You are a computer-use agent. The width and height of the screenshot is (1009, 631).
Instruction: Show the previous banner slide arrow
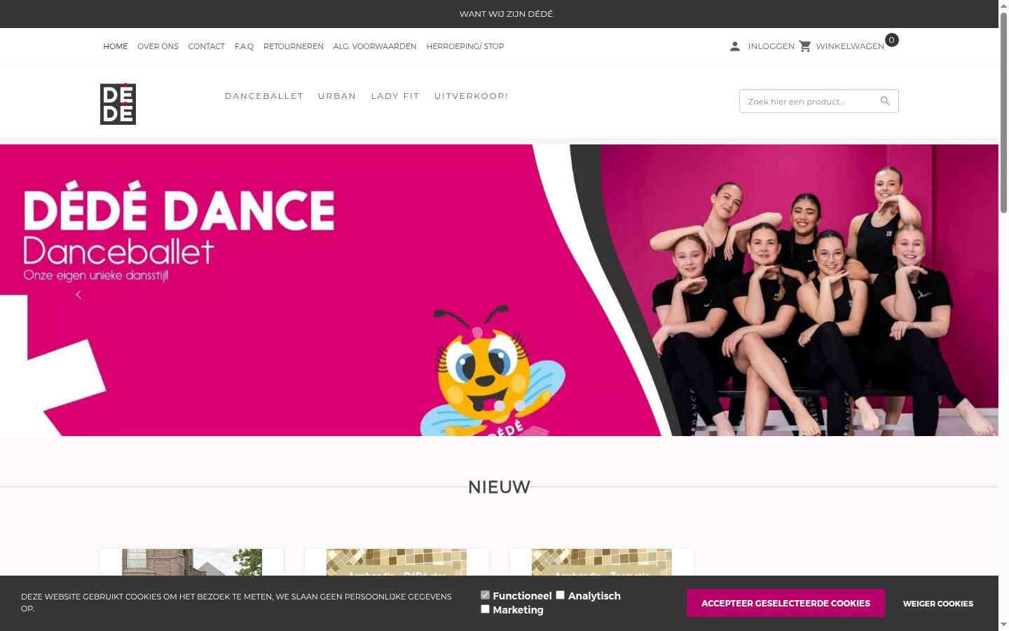(x=78, y=294)
